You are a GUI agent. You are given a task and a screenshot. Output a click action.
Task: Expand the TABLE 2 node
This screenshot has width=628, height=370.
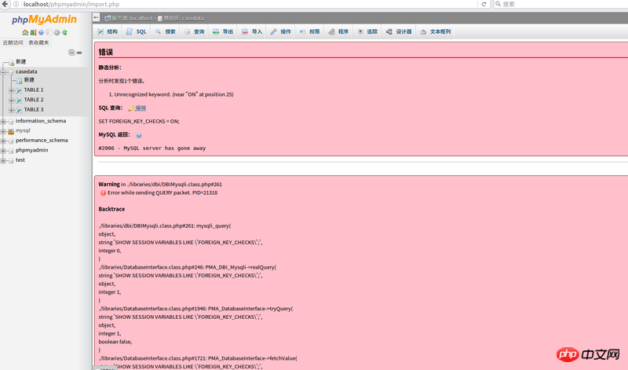point(12,101)
